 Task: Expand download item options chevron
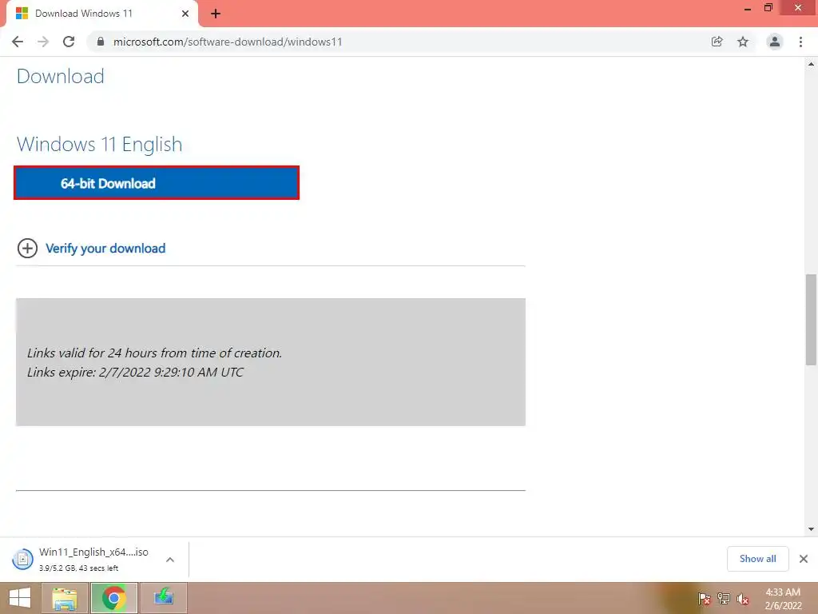pos(170,559)
